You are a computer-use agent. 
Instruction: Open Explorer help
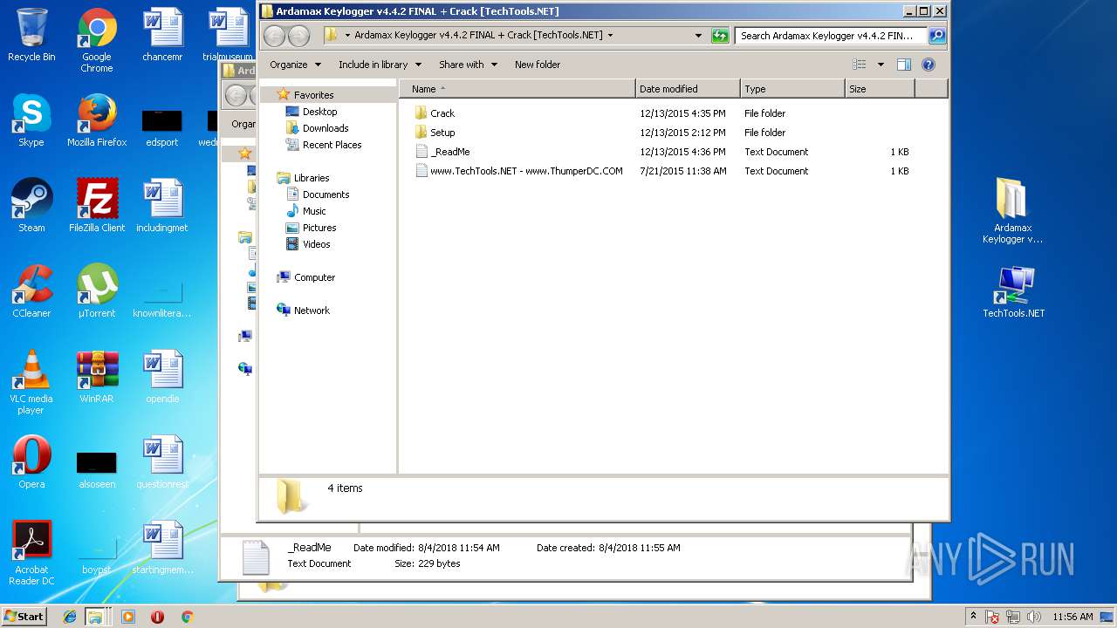coord(929,65)
